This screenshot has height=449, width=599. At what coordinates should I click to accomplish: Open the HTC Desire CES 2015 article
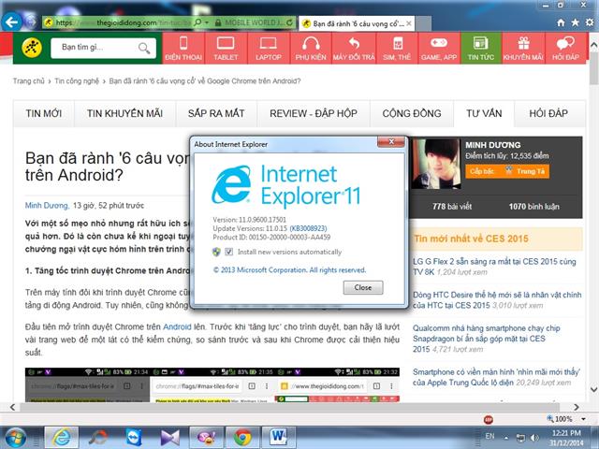point(497,300)
